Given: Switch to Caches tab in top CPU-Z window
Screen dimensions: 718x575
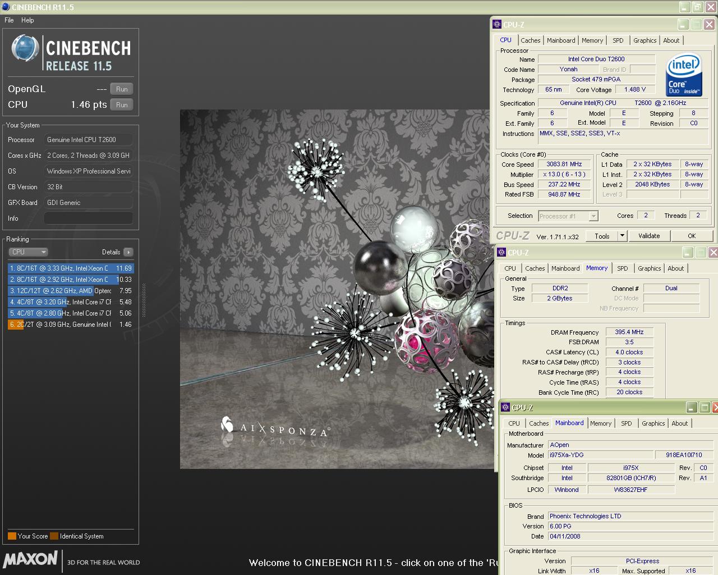Looking at the screenshot, I should [530, 40].
